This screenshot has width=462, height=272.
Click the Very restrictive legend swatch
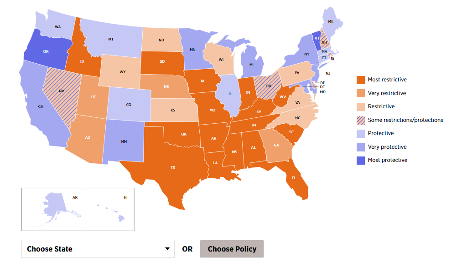(361, 93)
